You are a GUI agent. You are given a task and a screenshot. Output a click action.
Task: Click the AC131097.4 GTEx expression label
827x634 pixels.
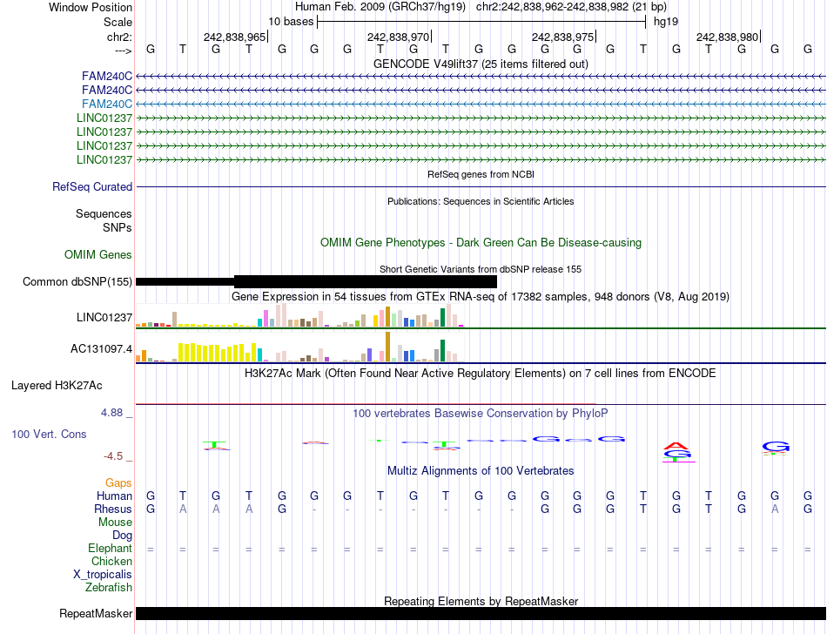[101, 348]
